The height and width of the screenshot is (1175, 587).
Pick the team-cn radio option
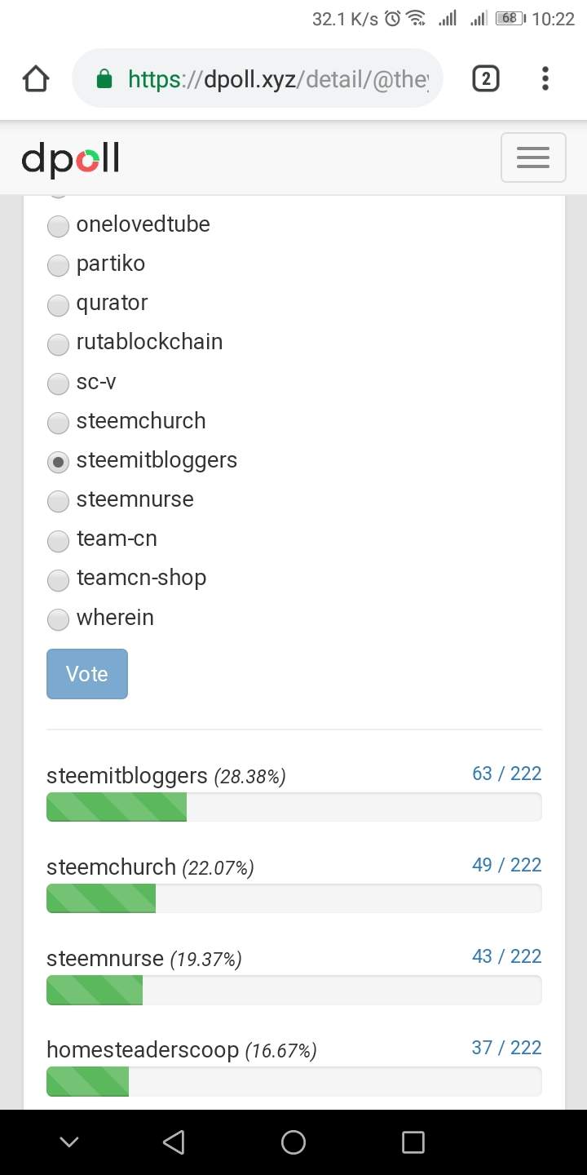58,540
